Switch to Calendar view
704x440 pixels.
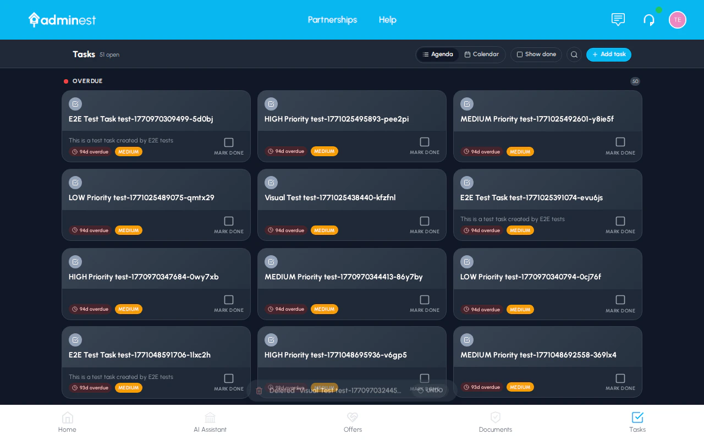482,54
